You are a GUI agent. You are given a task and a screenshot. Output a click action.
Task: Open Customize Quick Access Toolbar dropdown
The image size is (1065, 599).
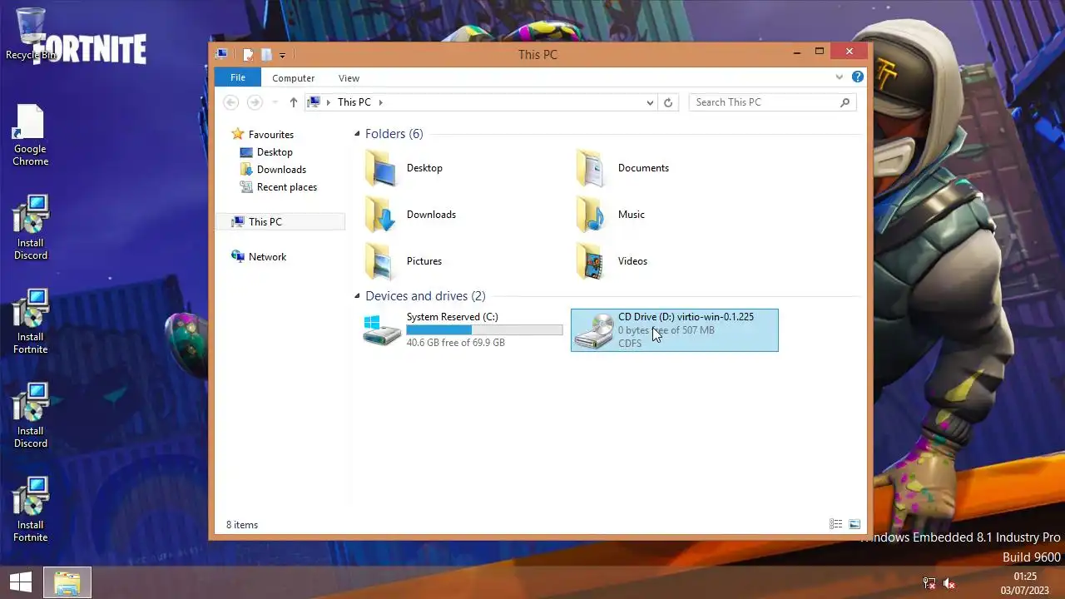[x=282, y=56]
